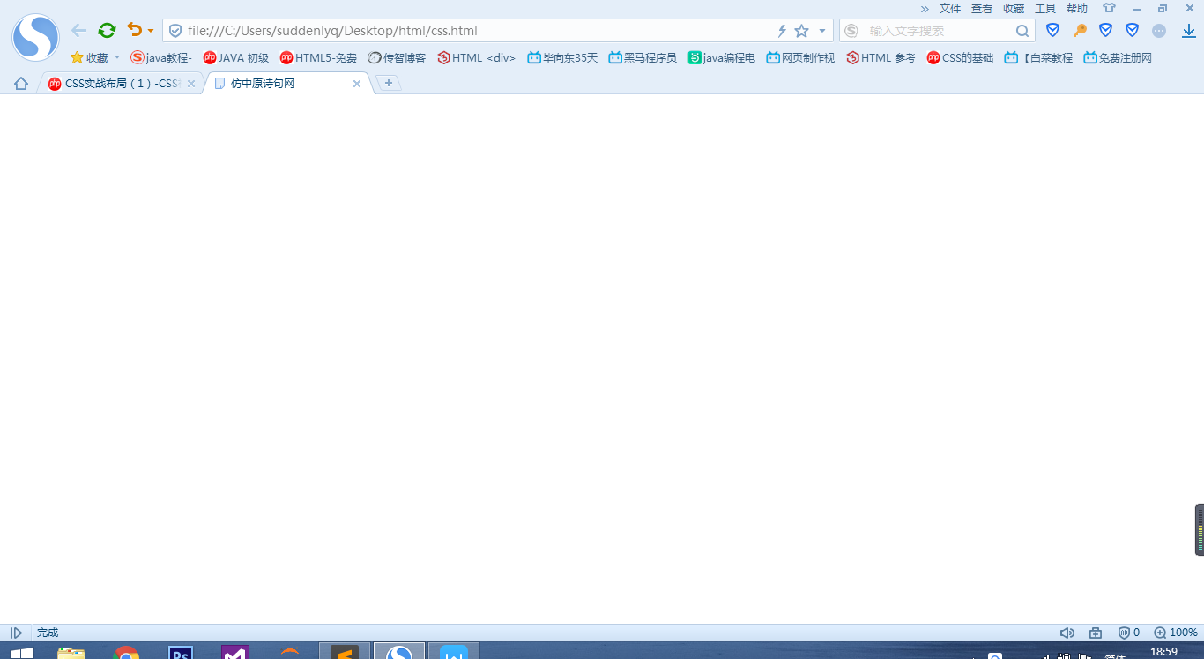Image resolution: width=1204 pixels, height=659 pixels.
Task: Click the green refresh page icon
Action: (x=107, y=30)
